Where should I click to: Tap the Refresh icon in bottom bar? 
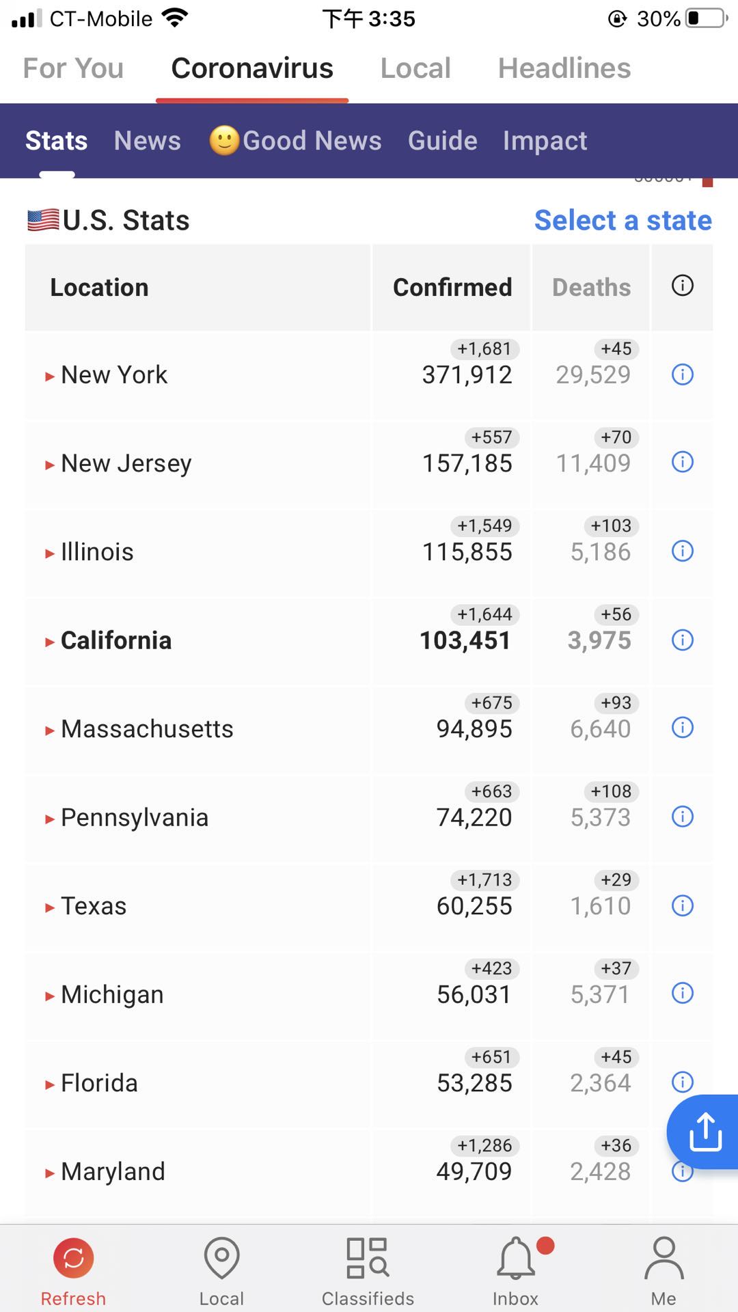[73, 1257]
